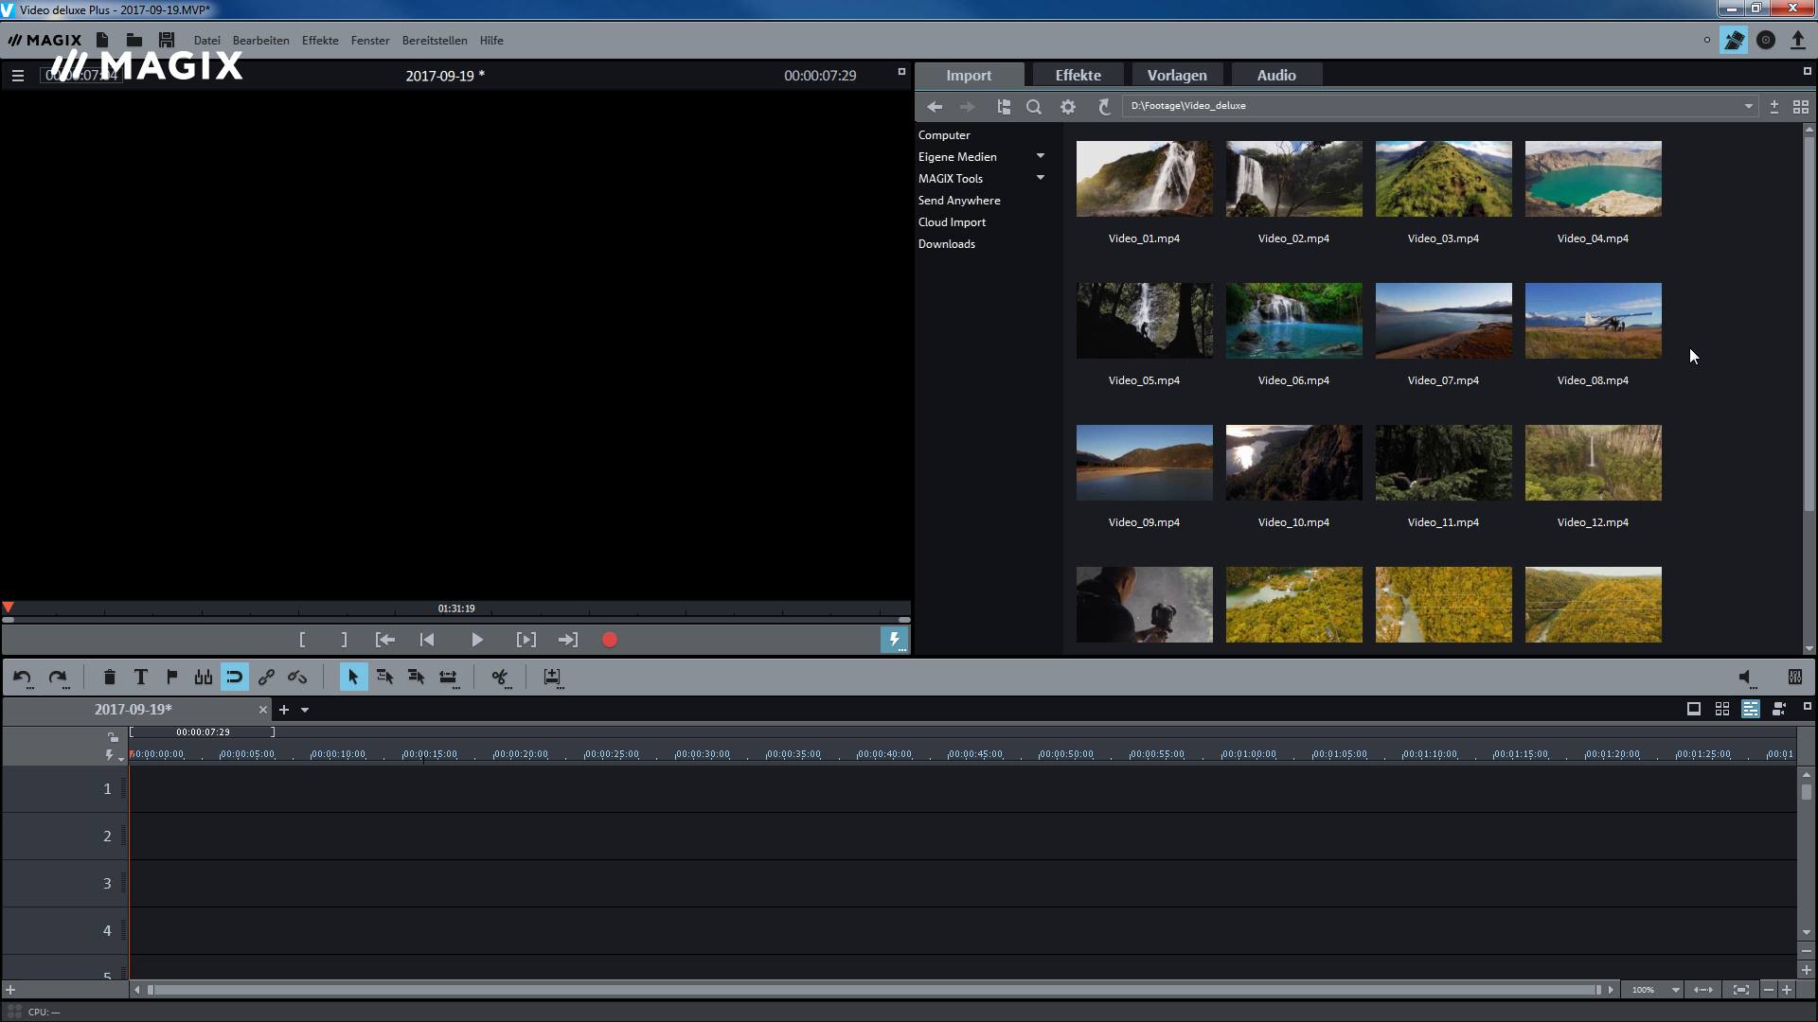Add a new movie tab with plus
The width and height of the screenshot is (1818, 1022).
pyautogui.click(x=284, y=710)
